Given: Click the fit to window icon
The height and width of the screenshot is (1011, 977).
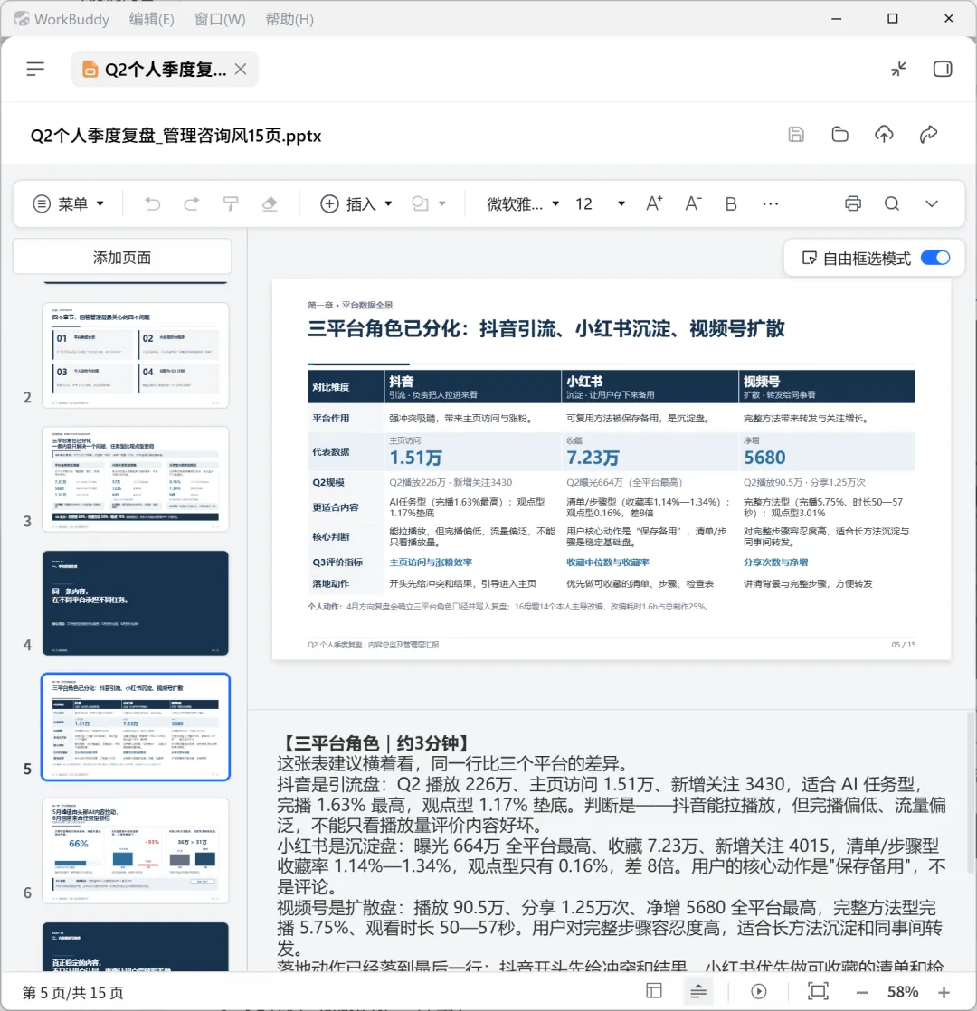Looking at the screenshot, I should click(x=818, y=991).
